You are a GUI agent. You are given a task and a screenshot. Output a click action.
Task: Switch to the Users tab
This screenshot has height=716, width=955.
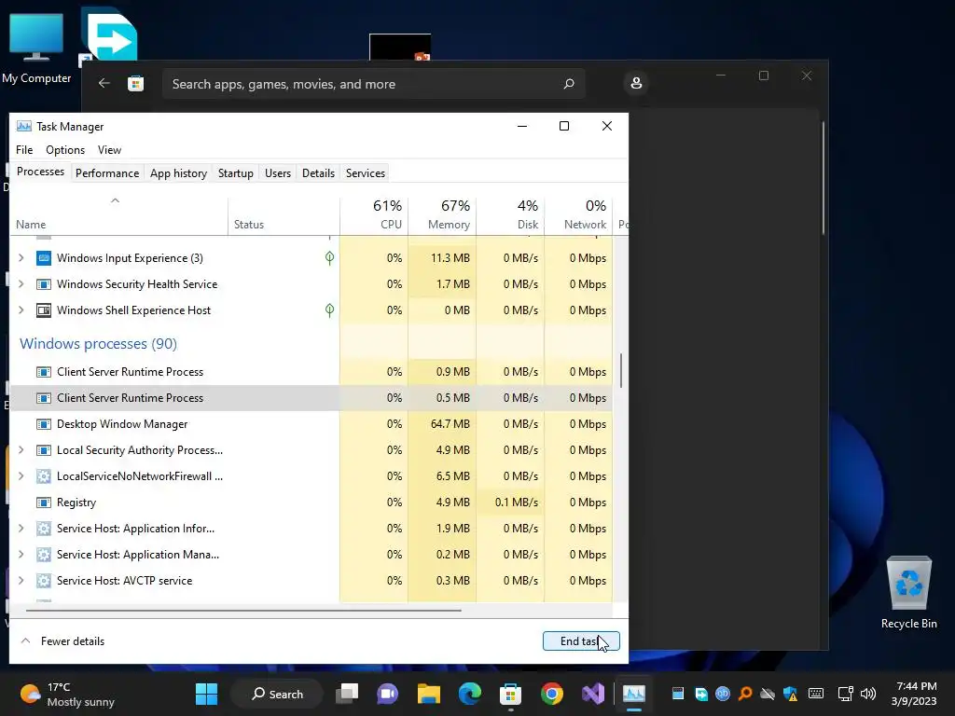point(278,173)
